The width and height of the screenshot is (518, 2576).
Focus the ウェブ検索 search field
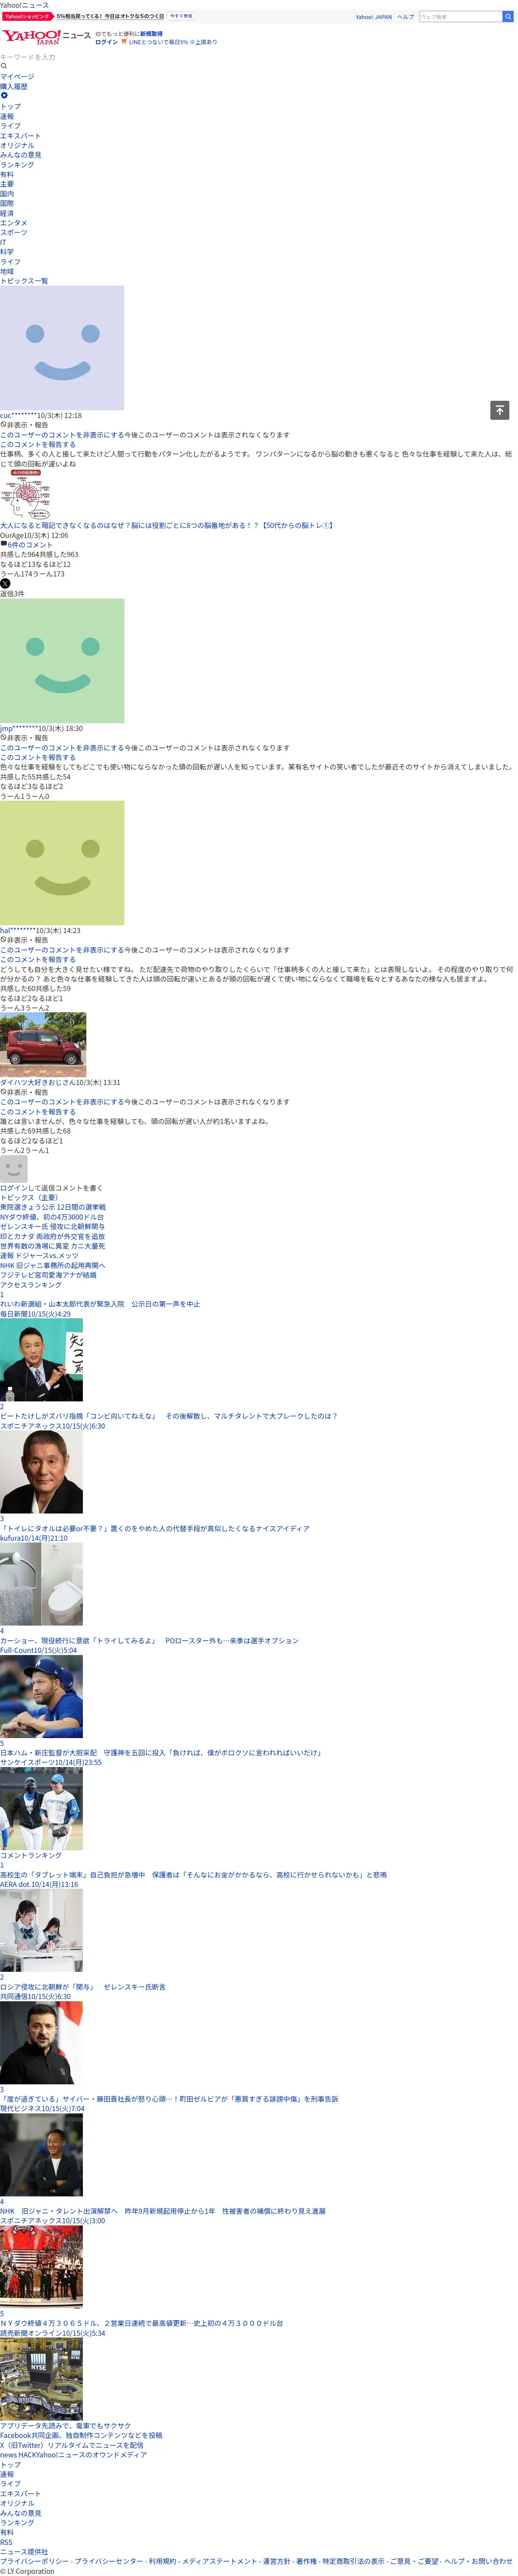(460, 17)
